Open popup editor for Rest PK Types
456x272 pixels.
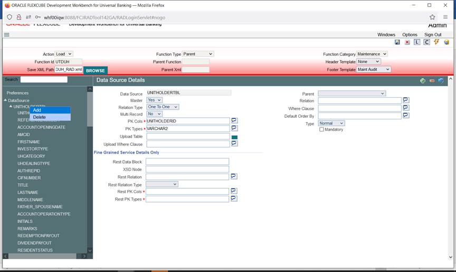click(234, 199)
